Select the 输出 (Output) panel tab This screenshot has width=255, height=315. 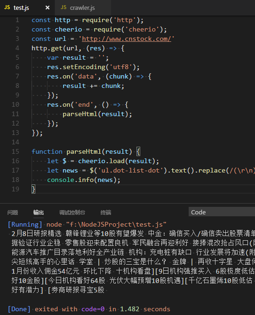[x=39, y=213]
